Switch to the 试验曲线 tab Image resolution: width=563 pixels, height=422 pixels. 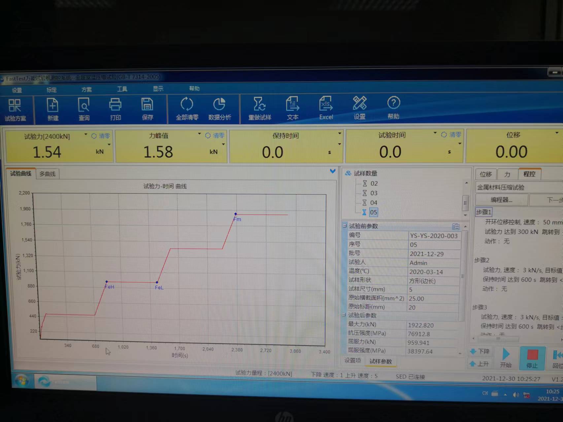[21, 173]
